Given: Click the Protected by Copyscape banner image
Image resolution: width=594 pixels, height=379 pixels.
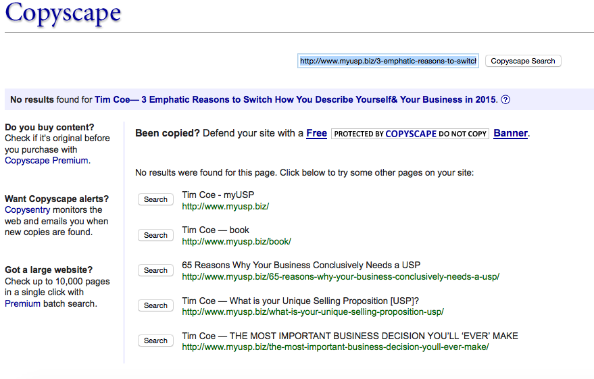Looking at the screenshot, I should [410, 134].
